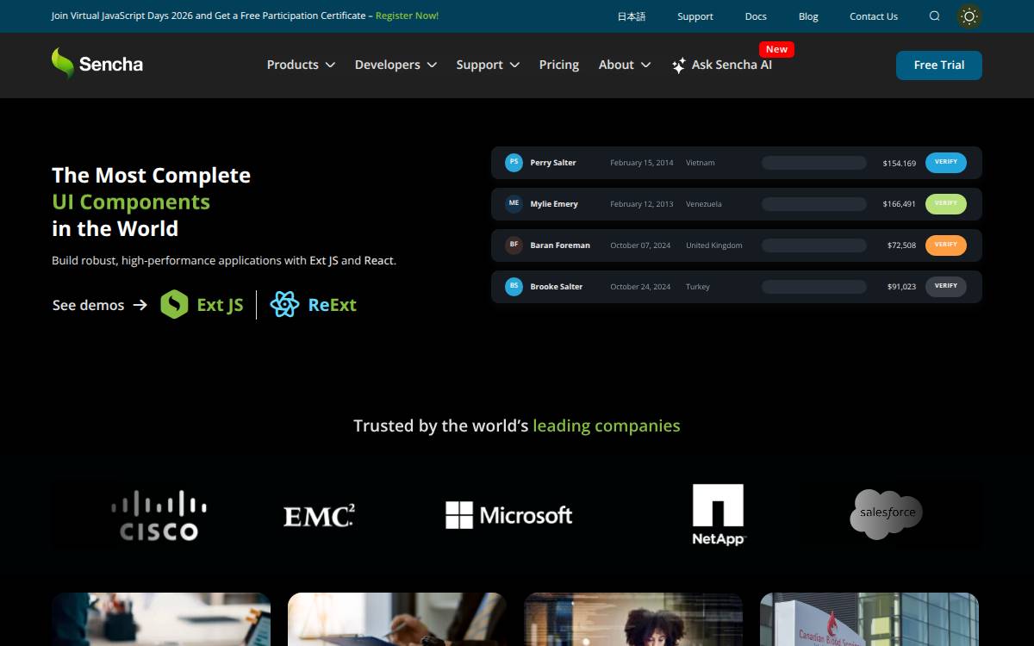The height and width of the screenshot is (646, 1034).
Task: Open the search magnifier icon
Action: coord(934,16)
